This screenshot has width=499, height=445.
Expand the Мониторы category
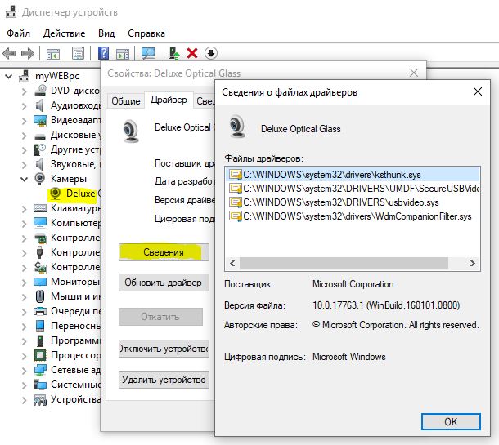[x=24, y=283]
